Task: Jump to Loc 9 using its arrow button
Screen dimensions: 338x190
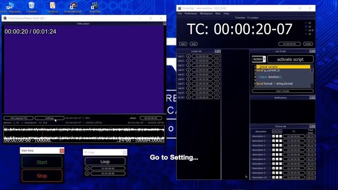Action: click(217, 93)
